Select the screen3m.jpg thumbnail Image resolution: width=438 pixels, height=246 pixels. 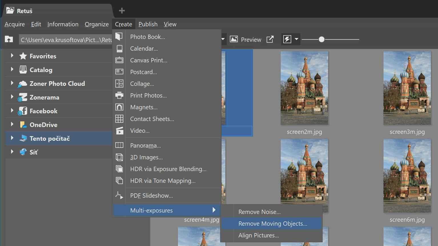(407, 88)
